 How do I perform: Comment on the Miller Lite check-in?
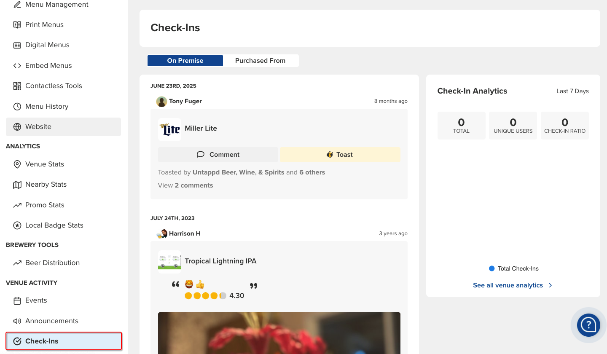click(218, 155)
